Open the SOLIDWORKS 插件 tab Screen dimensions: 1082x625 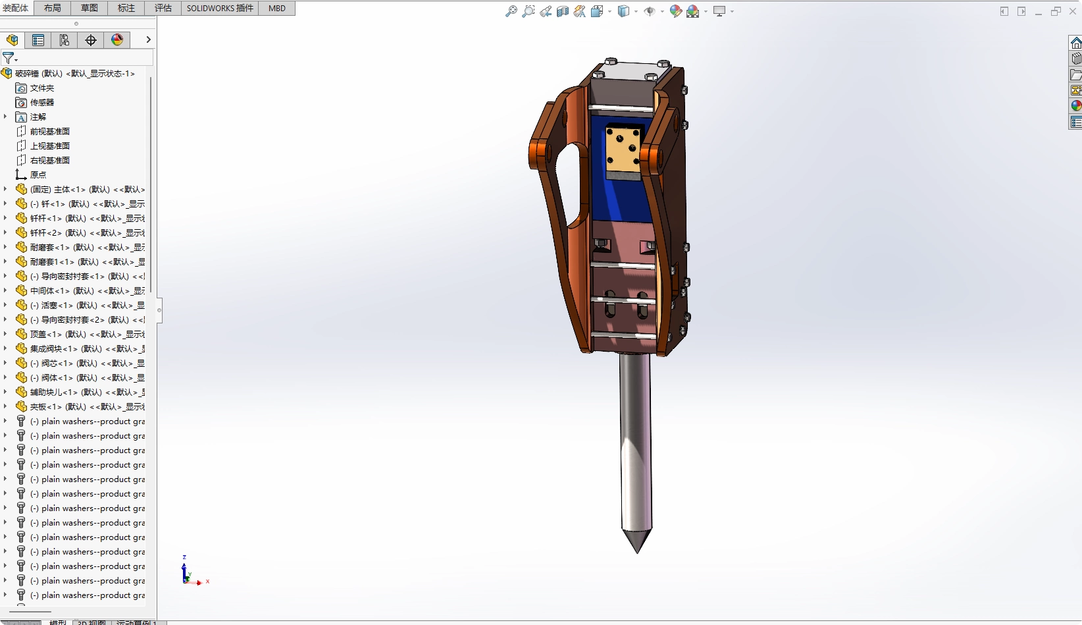(220, 8)
